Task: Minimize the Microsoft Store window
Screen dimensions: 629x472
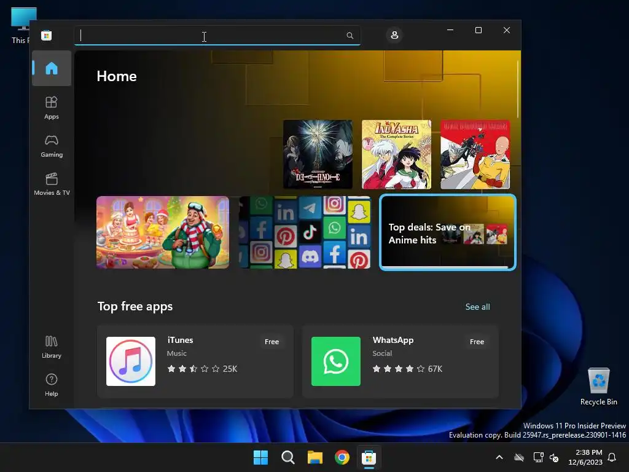Action: (x=450, y=30)
